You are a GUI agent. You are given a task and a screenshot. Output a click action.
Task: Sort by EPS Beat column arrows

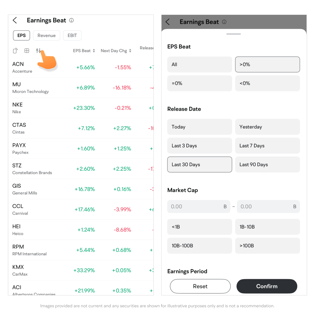(x=94, y=51)
